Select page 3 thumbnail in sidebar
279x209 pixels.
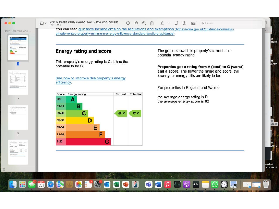pos(18,117)
